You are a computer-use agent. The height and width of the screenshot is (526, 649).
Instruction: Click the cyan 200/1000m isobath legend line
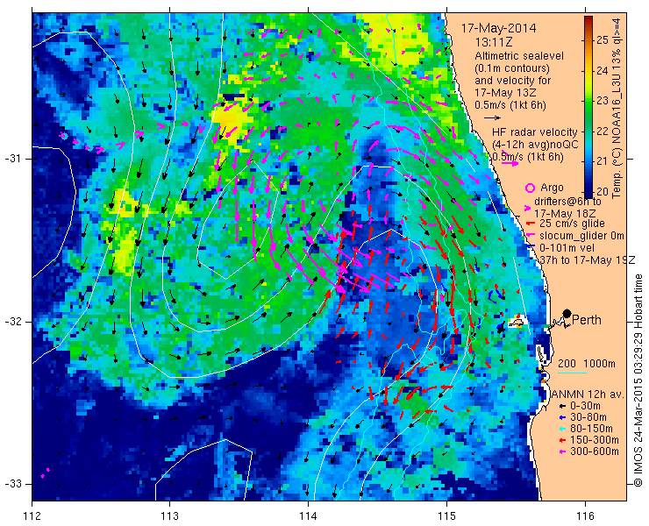[573, 373]
